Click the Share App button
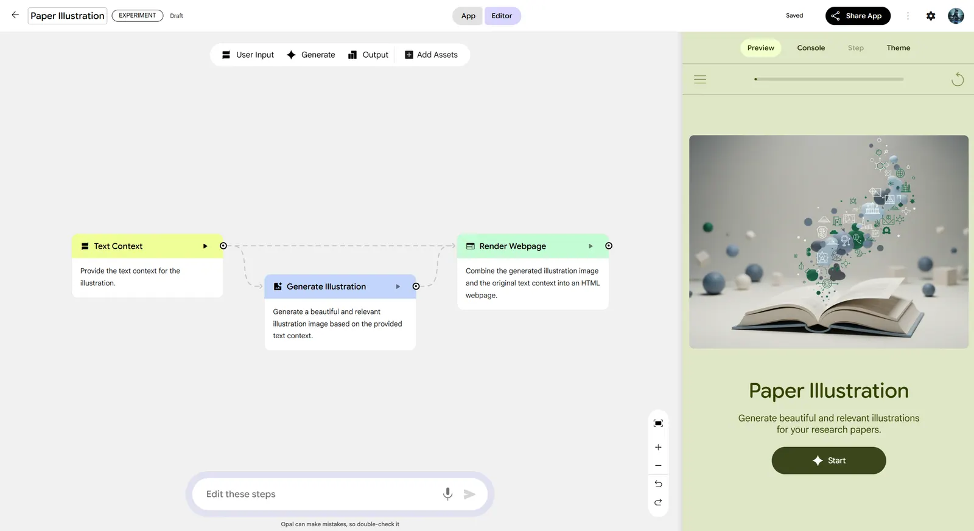The height and width of the screenshot is (531, 974). click(857, 16)
